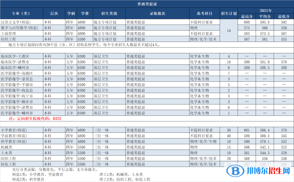Click the 医学影像学-平湖市 cell
Image resolution: width=294 pixels, height=182 pixels.
tap(22, 85)
